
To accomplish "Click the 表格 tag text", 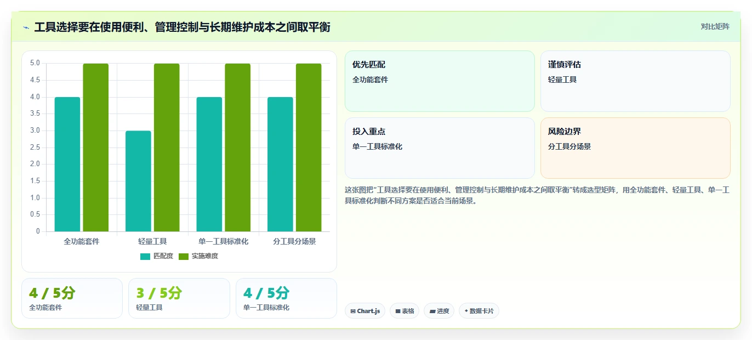I will pos(408,311).
